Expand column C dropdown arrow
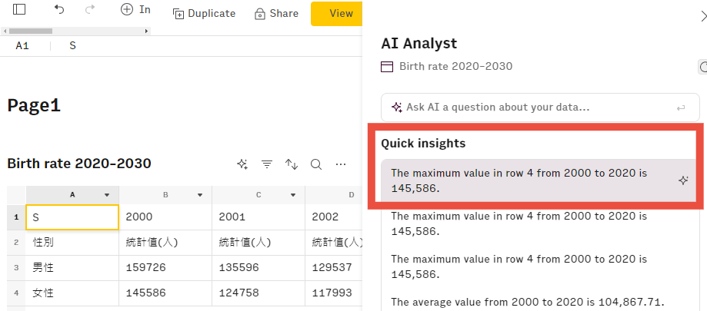Viewport: 707px width, 311px height. (x=293, y=195)
